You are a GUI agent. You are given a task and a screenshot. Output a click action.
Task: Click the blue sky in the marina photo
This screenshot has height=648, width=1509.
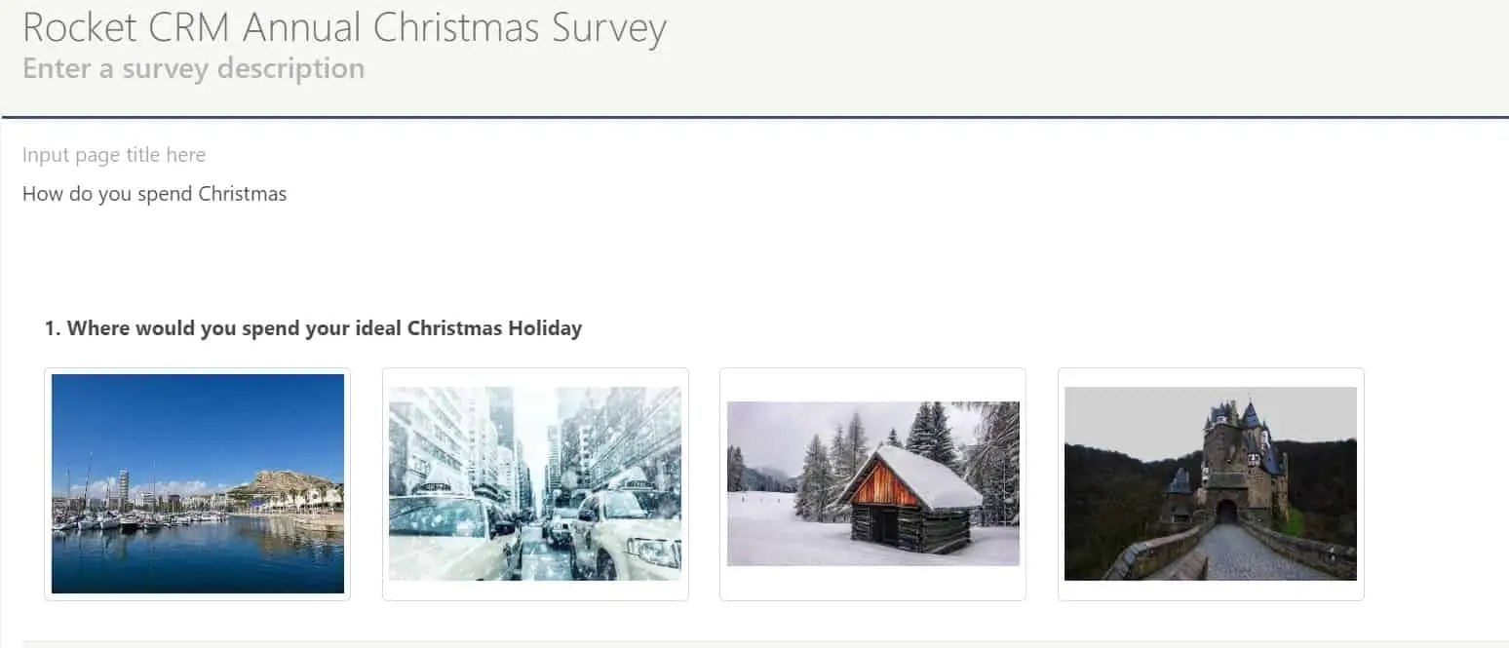pos(197,419)
